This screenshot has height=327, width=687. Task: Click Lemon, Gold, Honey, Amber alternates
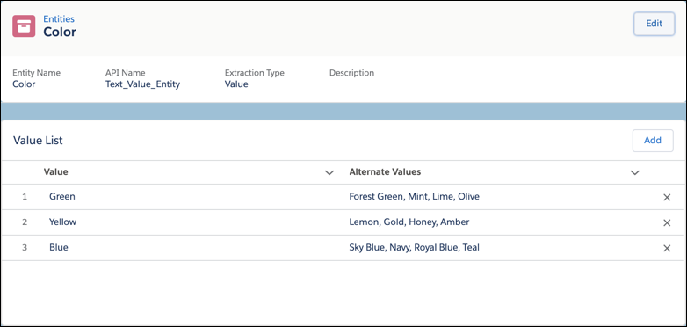click(x=409, y=222)
